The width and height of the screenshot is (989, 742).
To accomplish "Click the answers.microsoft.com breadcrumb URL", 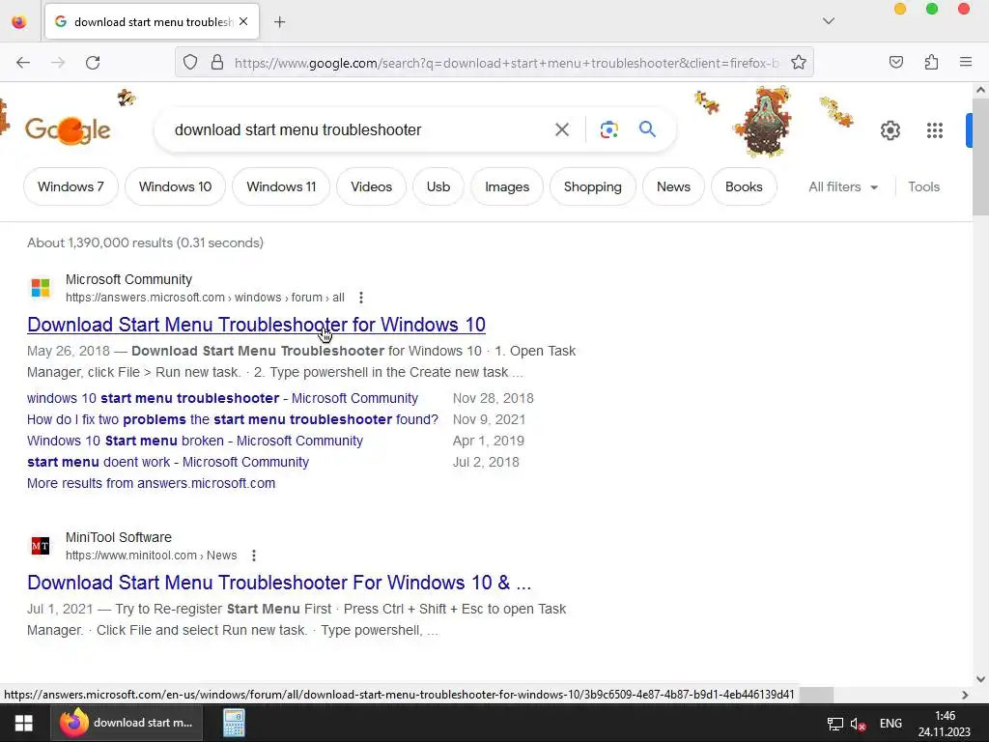I will click(x=205, y=298).
